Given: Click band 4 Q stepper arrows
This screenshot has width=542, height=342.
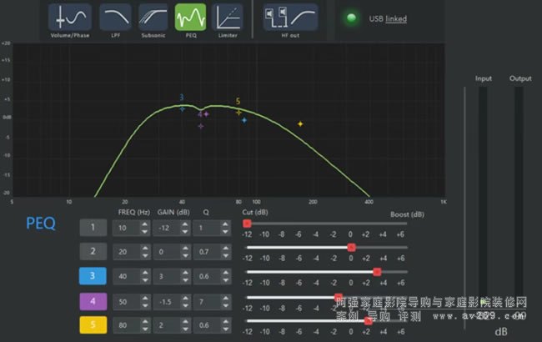Looking at the screenshot, I should coord(223,301).
